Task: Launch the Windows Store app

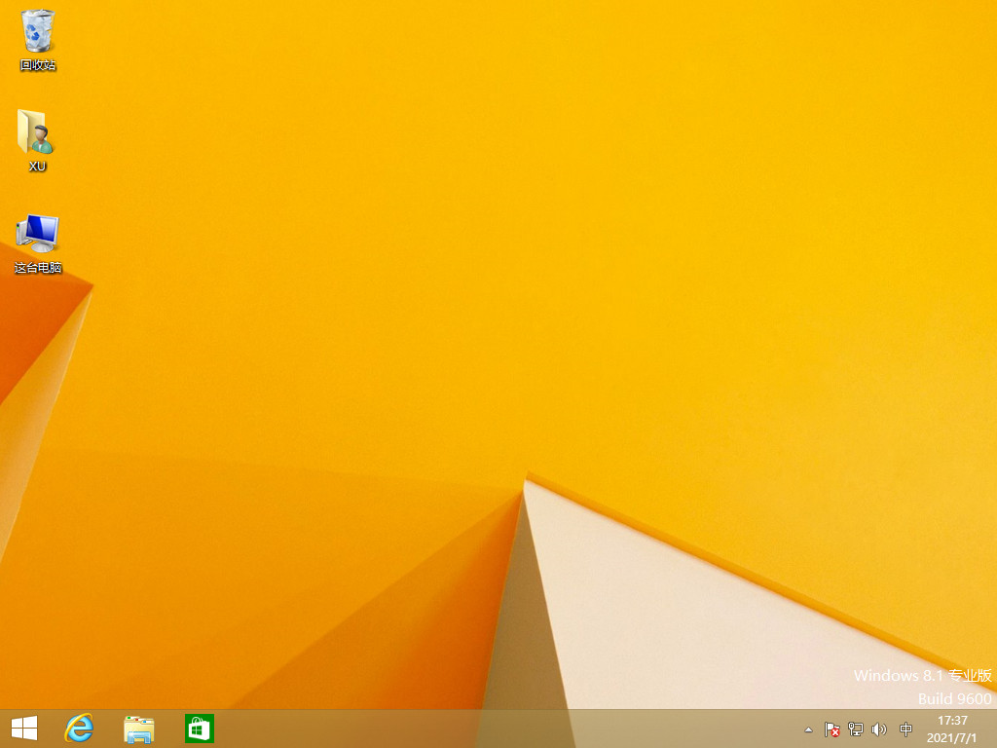Action: [199, 728]
